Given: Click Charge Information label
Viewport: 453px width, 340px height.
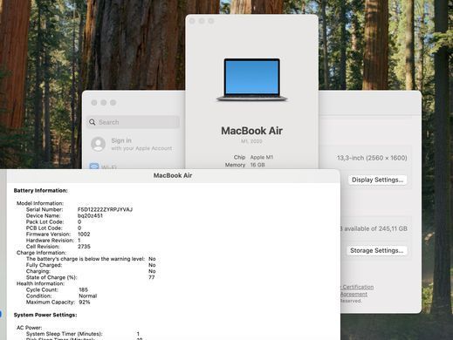Looking at the screenshot, I should pyautogui.click(x=41, y=253).
